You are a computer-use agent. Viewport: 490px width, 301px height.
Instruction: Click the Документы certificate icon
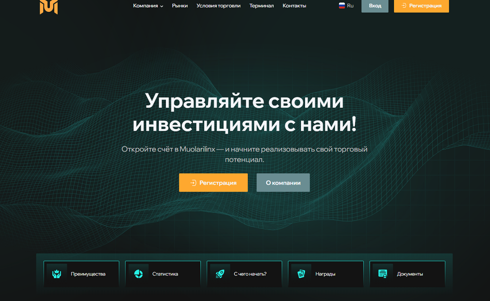pos(383,274)
